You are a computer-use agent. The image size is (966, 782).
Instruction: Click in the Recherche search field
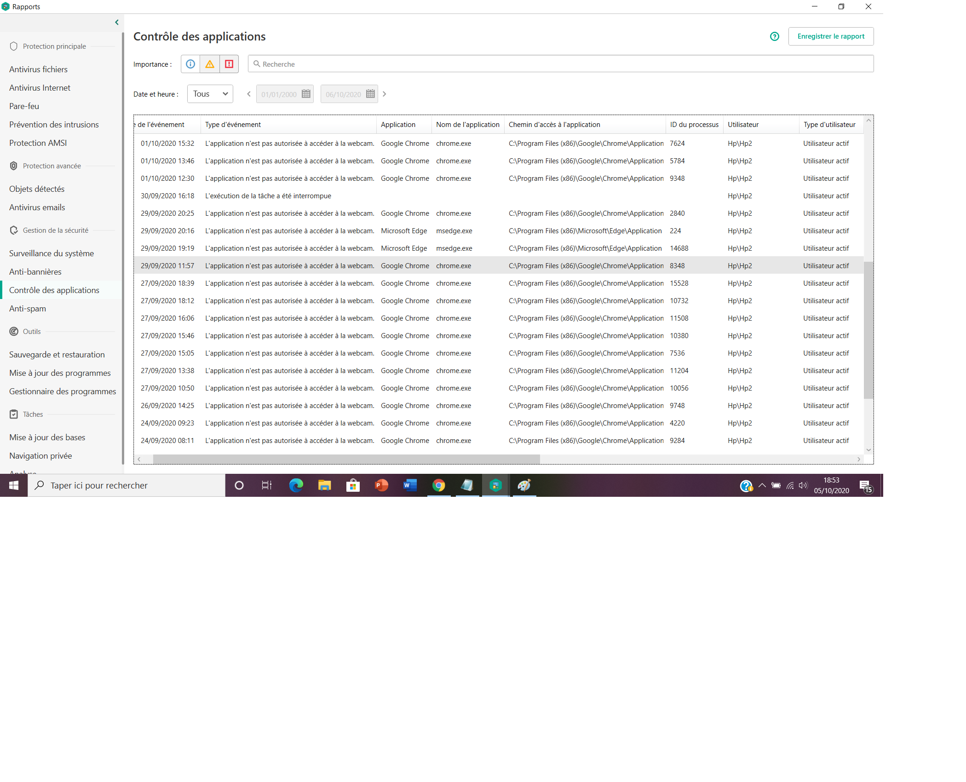click(x=561, y=64)
